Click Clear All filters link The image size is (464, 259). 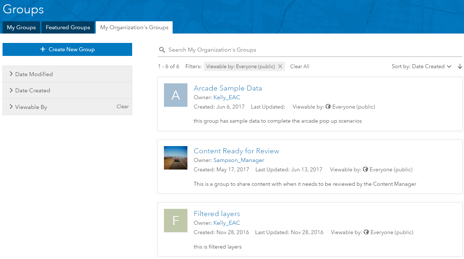(300, 66)
